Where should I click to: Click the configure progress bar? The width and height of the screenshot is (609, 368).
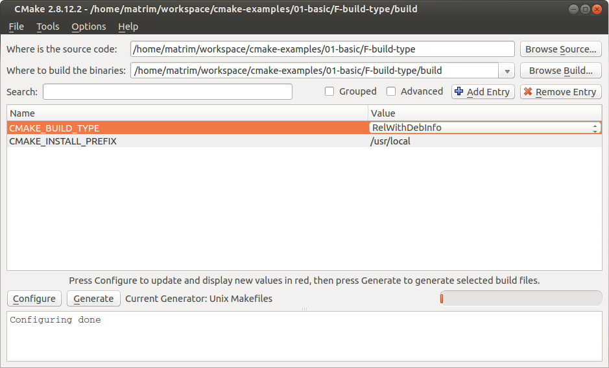point(521,299)
